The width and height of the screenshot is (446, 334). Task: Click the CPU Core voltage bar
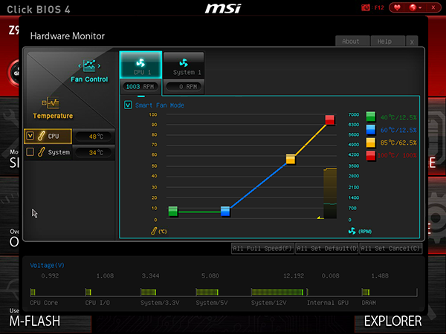pos(33,292)
